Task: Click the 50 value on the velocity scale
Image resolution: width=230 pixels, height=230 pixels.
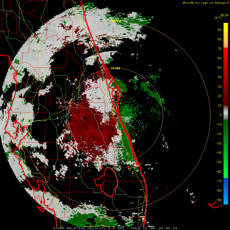Action: 220,68
